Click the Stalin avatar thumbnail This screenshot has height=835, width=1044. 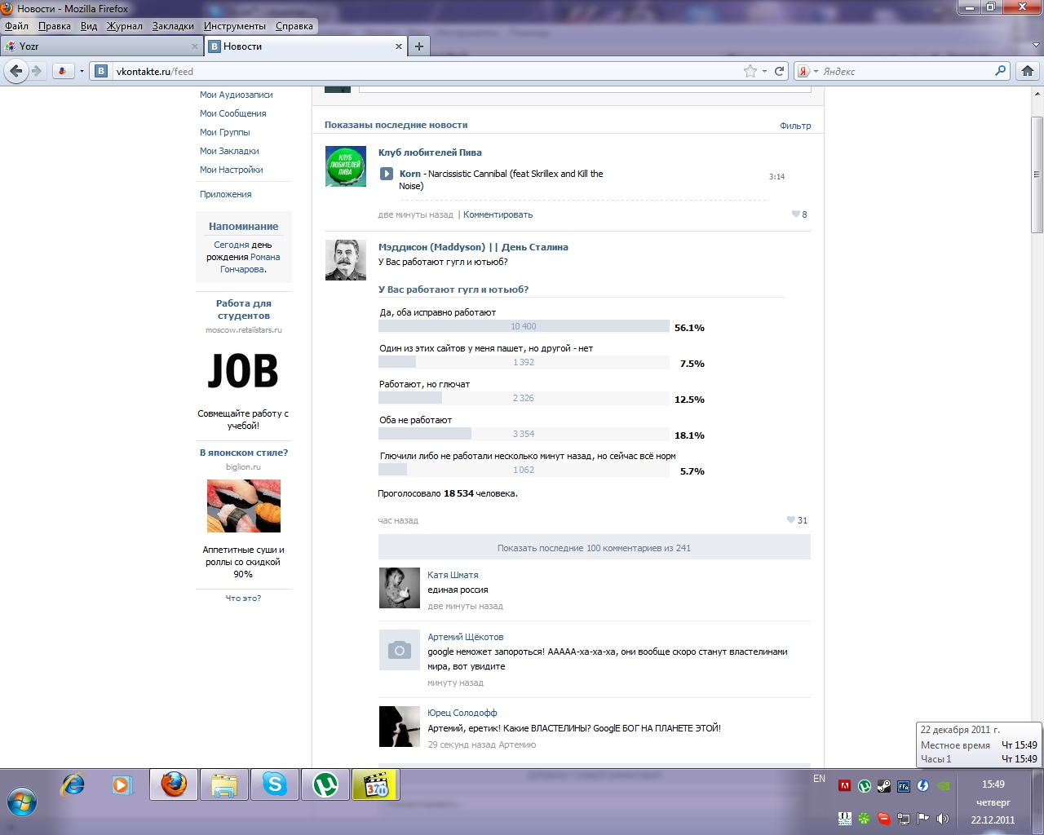346,260
